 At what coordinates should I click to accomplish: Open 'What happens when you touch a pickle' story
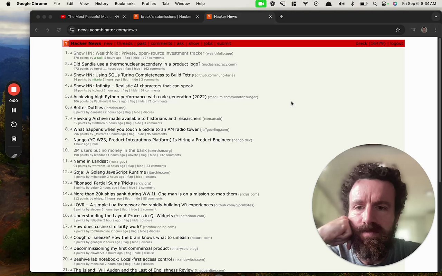tap(136, 129)
